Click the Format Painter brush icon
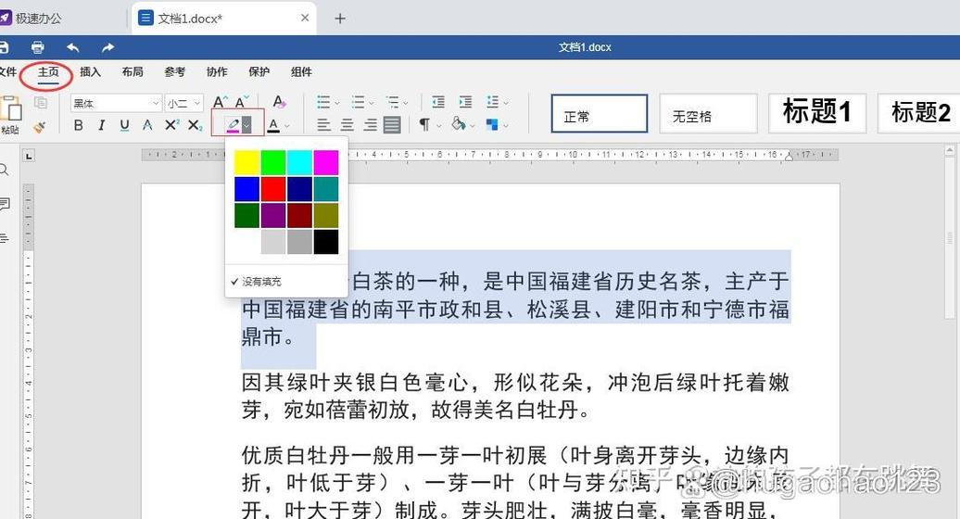Image resolution: width=960 pixels, height=519 pixels. point(41,127)
